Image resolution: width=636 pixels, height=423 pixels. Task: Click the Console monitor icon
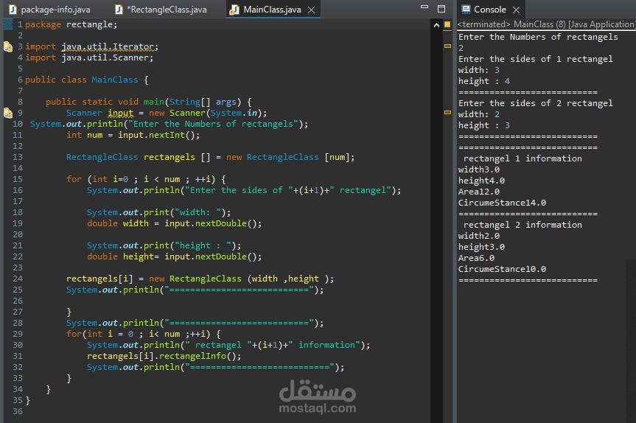[466, 9]
